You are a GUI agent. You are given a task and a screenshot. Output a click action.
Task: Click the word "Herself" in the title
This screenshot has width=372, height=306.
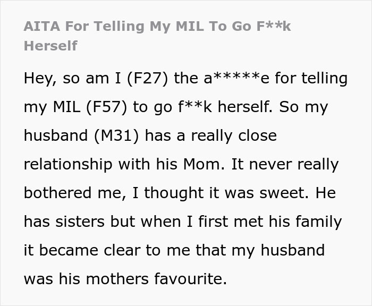point(50,46)
